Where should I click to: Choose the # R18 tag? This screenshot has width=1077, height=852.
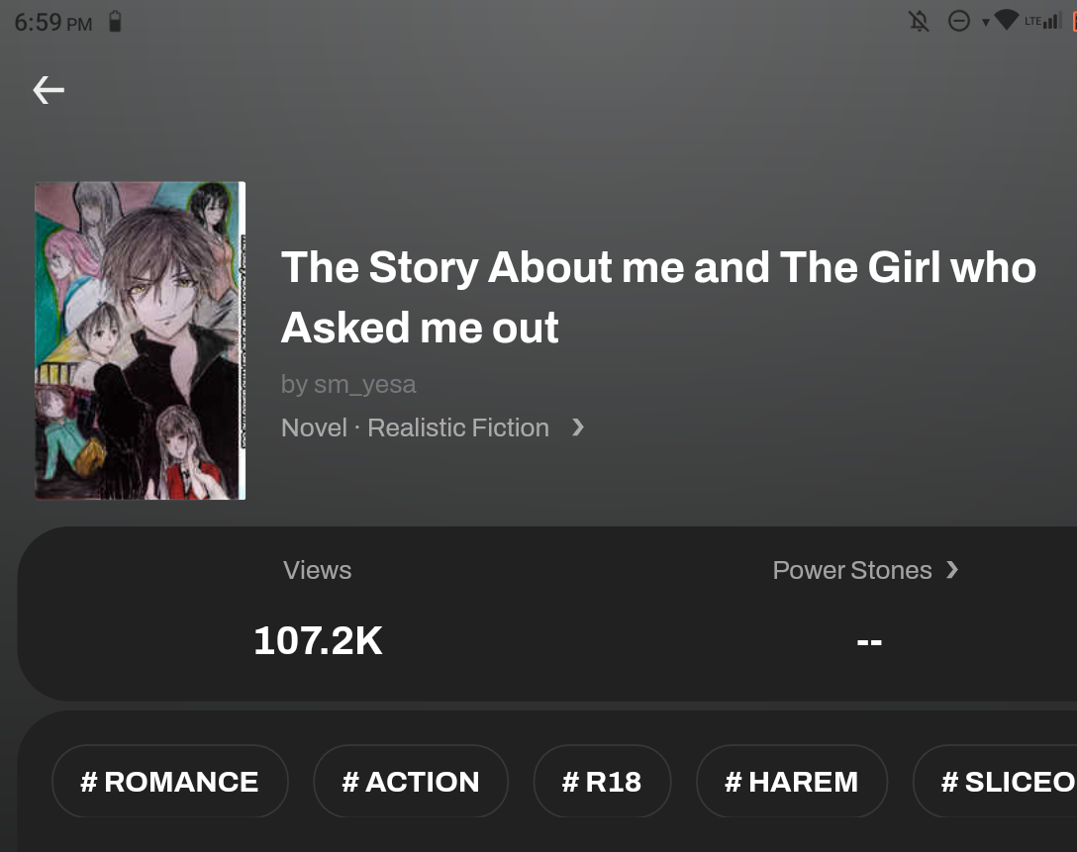602,782
